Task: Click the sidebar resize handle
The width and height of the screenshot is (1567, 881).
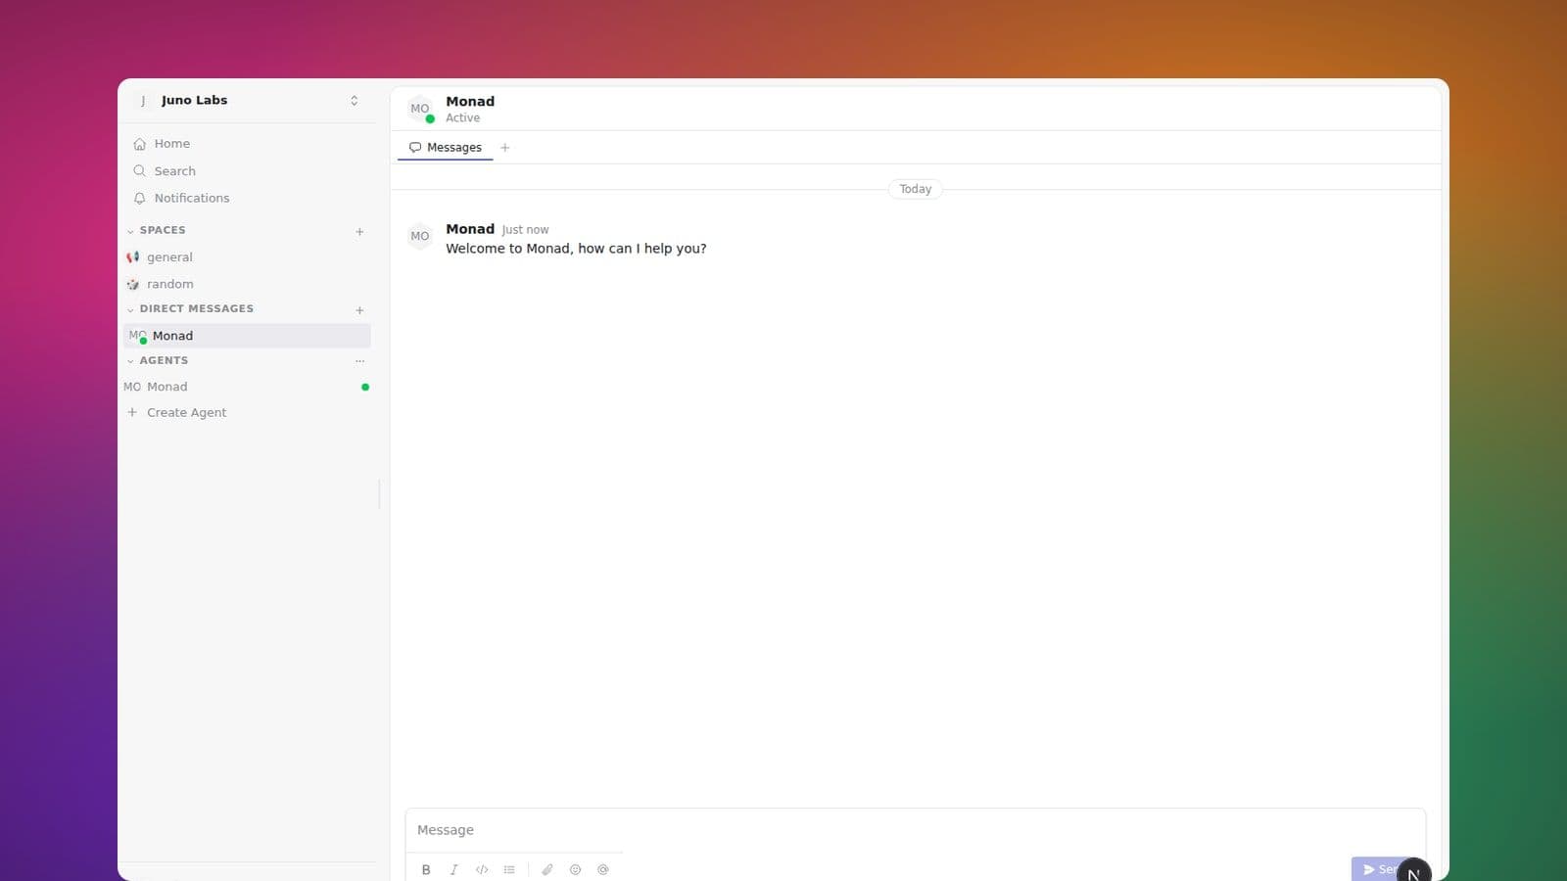Action: click(379, 494)
